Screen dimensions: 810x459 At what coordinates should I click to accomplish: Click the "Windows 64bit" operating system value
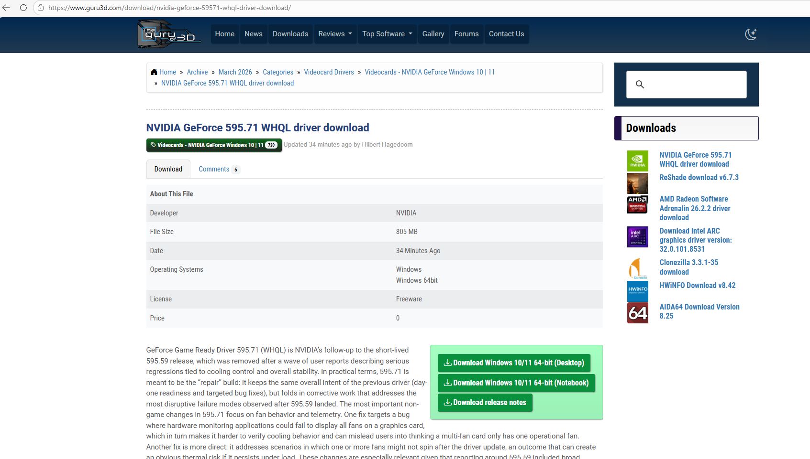click(417, 280)
